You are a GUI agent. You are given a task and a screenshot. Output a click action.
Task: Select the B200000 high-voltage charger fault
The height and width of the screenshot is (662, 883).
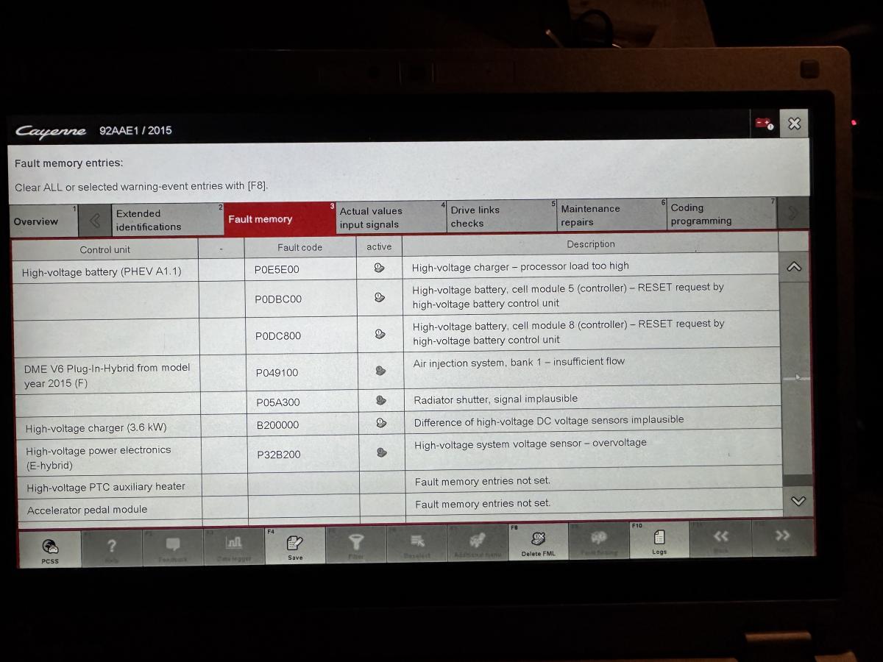coord(277,425)
